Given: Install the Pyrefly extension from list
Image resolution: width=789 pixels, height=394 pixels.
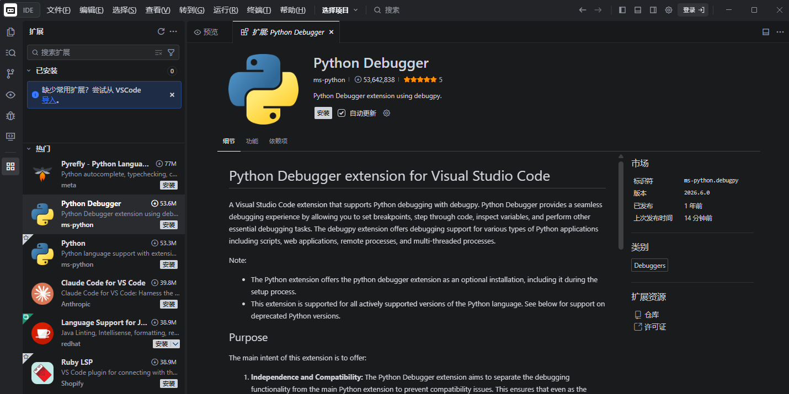Looking at the screenshot, I should 169,185.
